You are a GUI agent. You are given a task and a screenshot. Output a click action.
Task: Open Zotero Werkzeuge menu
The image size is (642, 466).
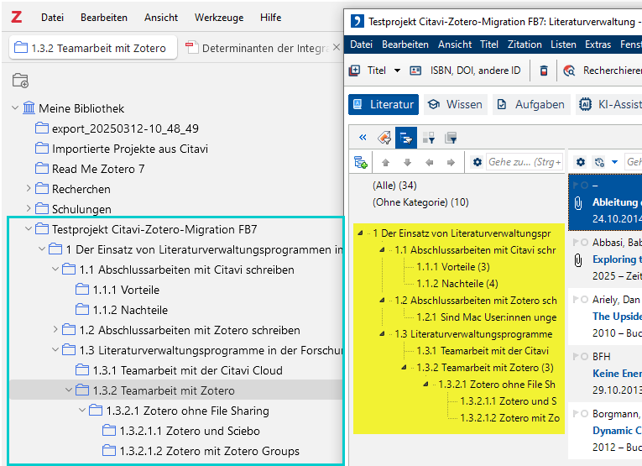pos(219,17)
